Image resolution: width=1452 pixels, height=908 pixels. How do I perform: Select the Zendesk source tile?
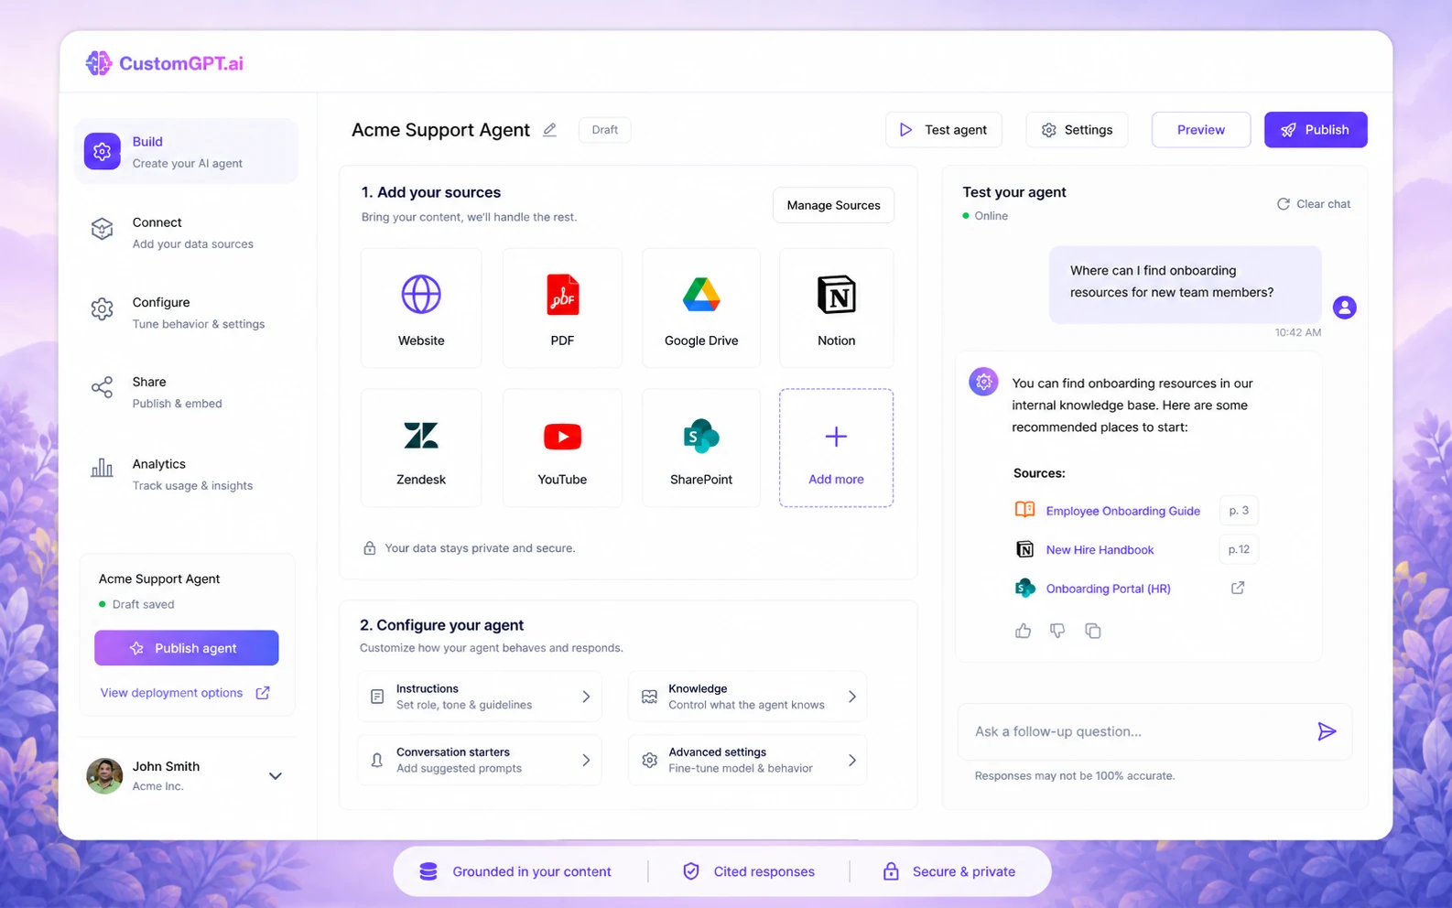pos(421,448)
